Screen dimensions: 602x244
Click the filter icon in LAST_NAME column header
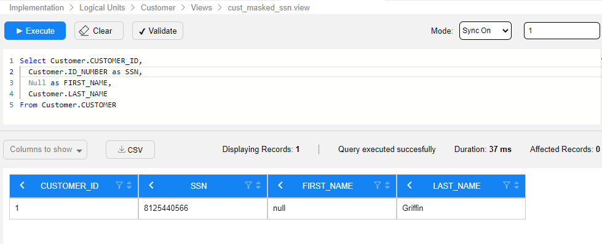click(x=507, y=186)
